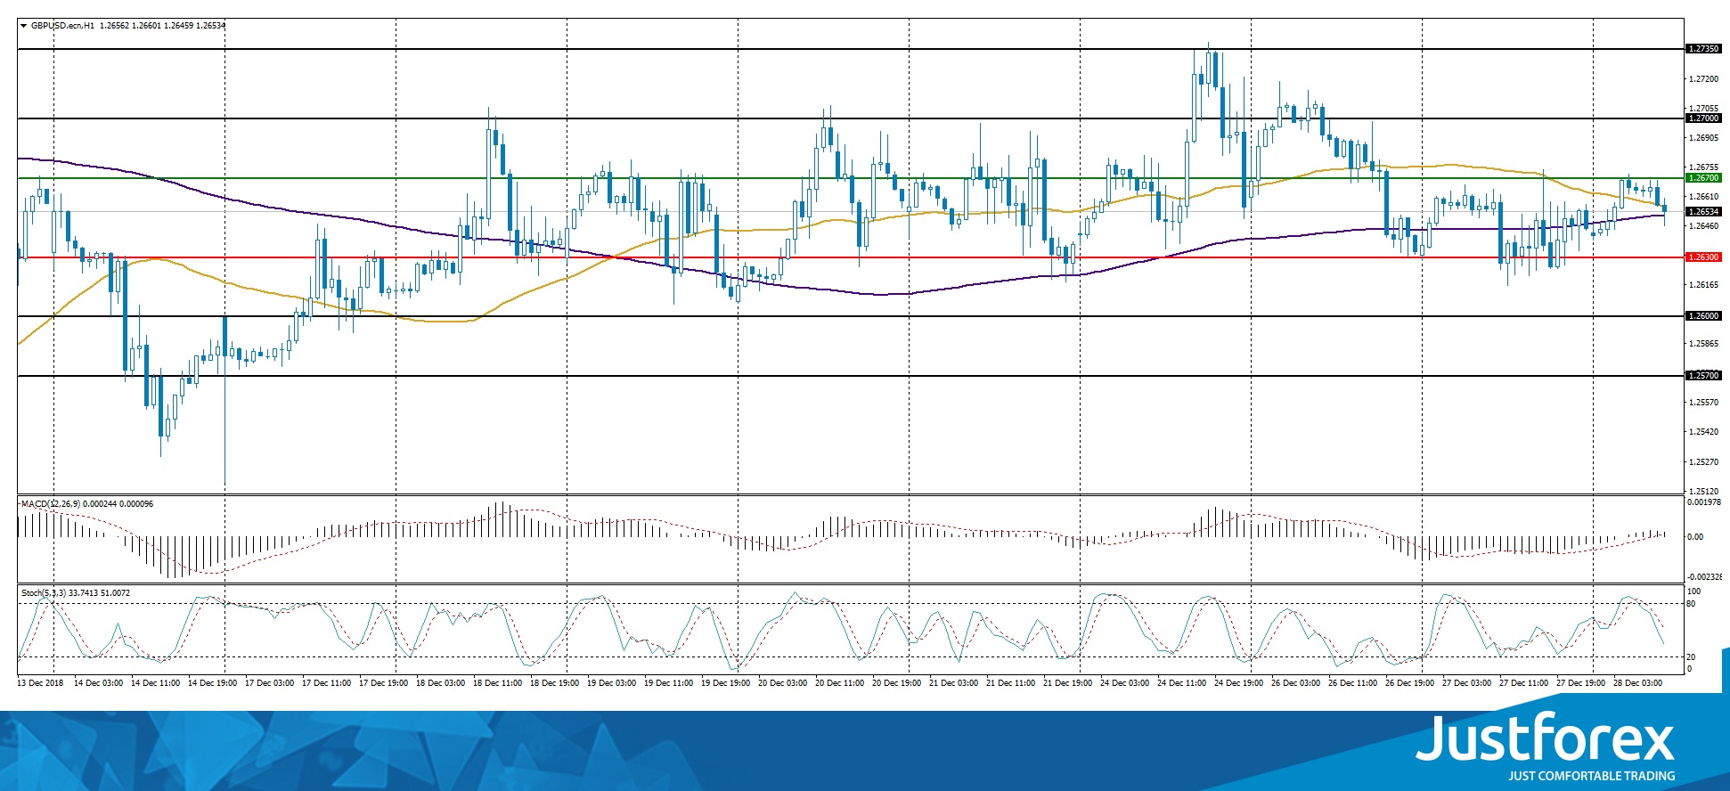Click the 1.26755 price axis value

point(1704,167)
